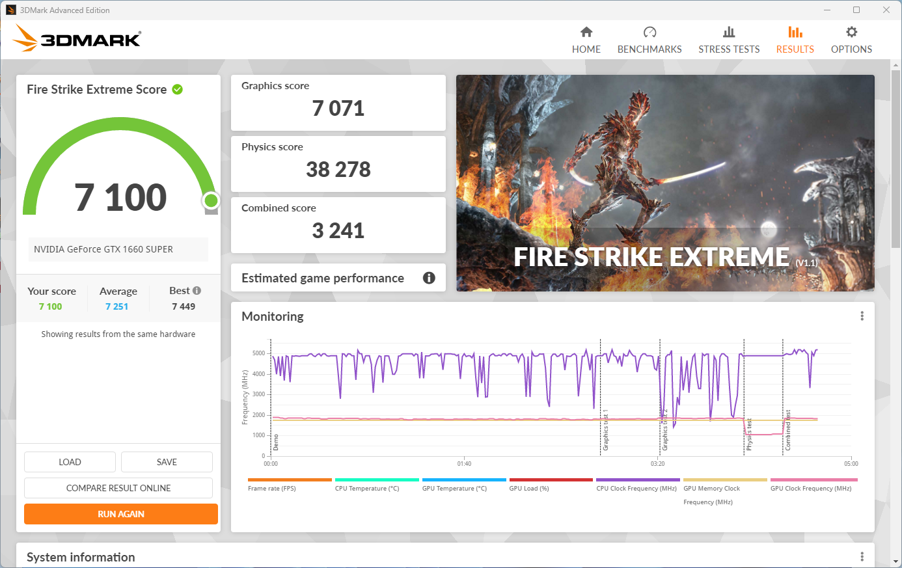Click the System information heading

click(x=81, y=558)
